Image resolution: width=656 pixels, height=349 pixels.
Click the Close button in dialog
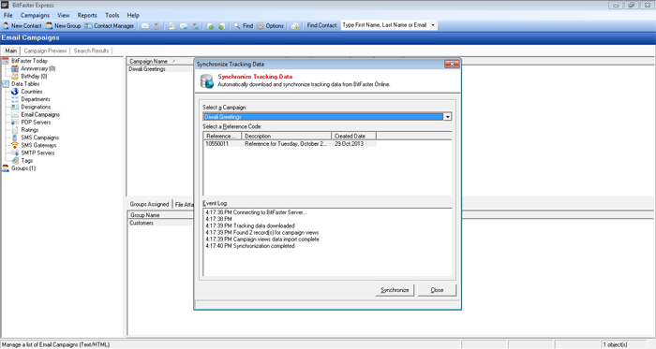click(438, 290)
